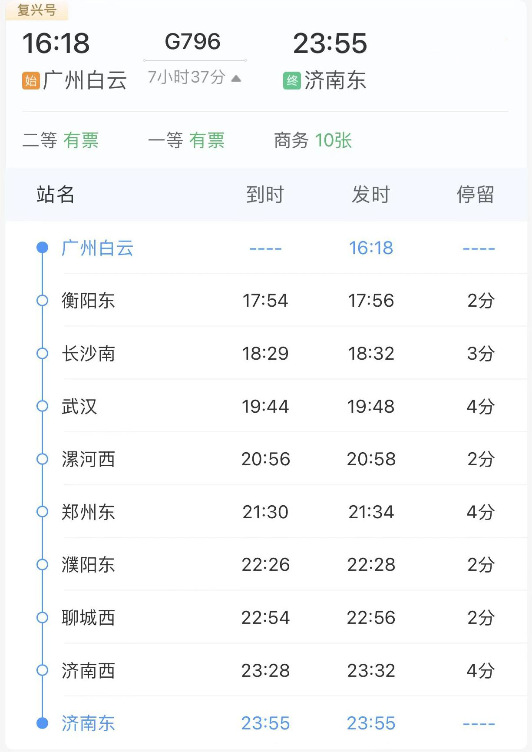Tap the 衡阳东 station name
The width and height of the screenshot is (532, 752).
click(88, 300)
